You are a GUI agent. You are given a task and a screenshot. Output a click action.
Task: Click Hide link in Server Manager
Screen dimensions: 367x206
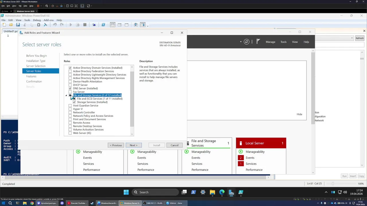[299, 114]
